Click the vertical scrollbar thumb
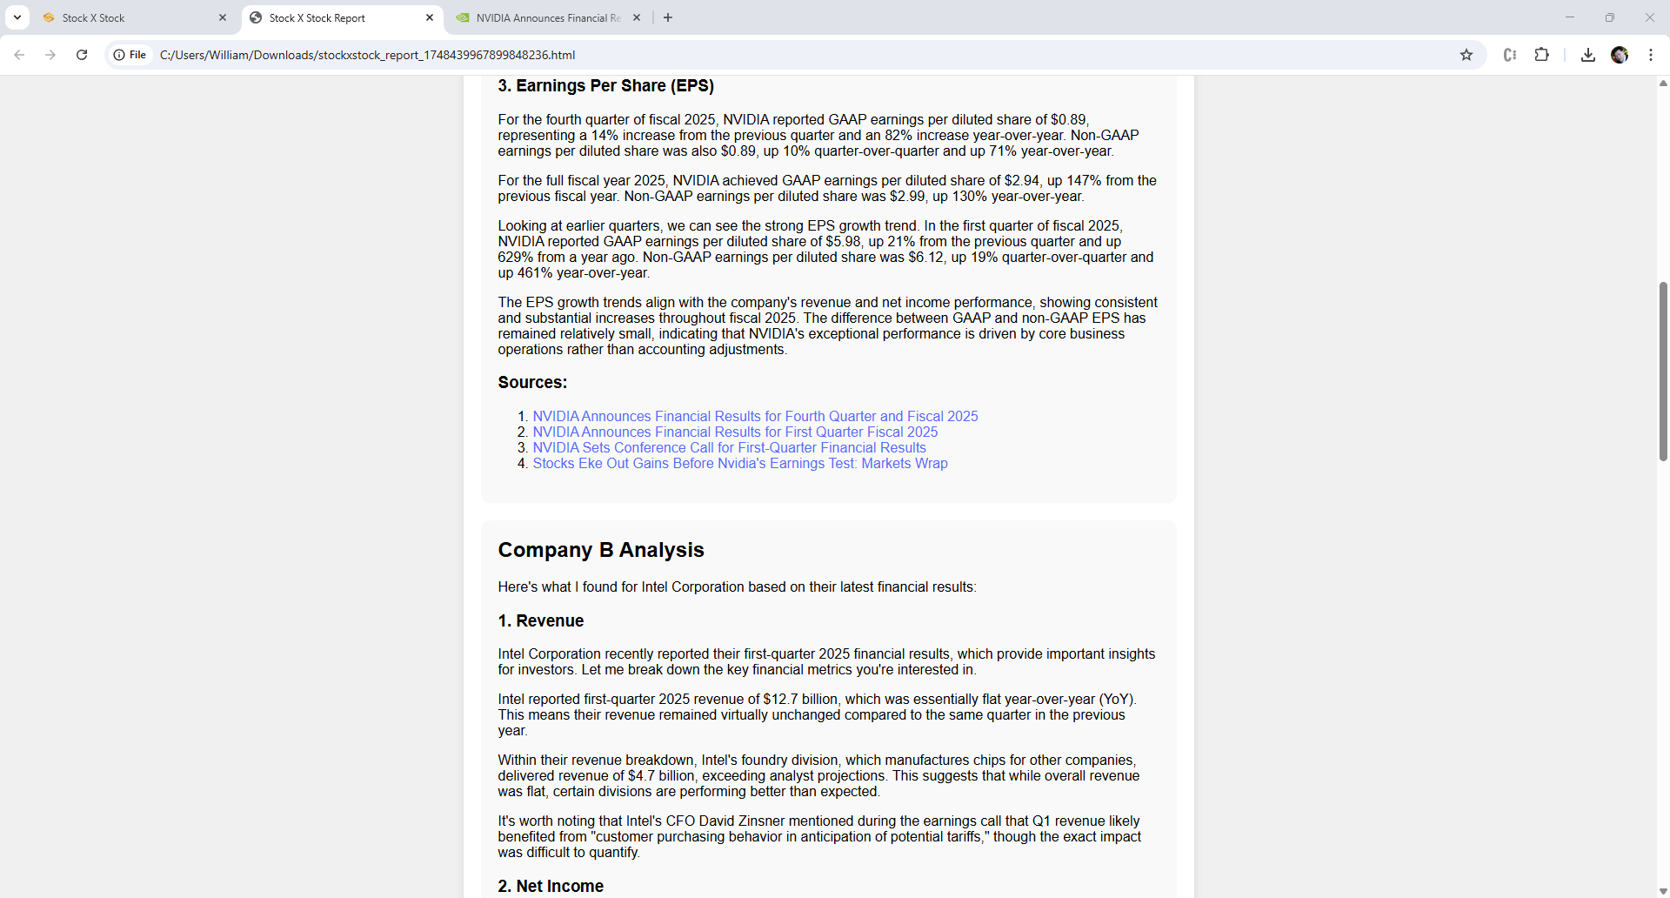Screen dimensions: 1670x898 click(1663, 372)
